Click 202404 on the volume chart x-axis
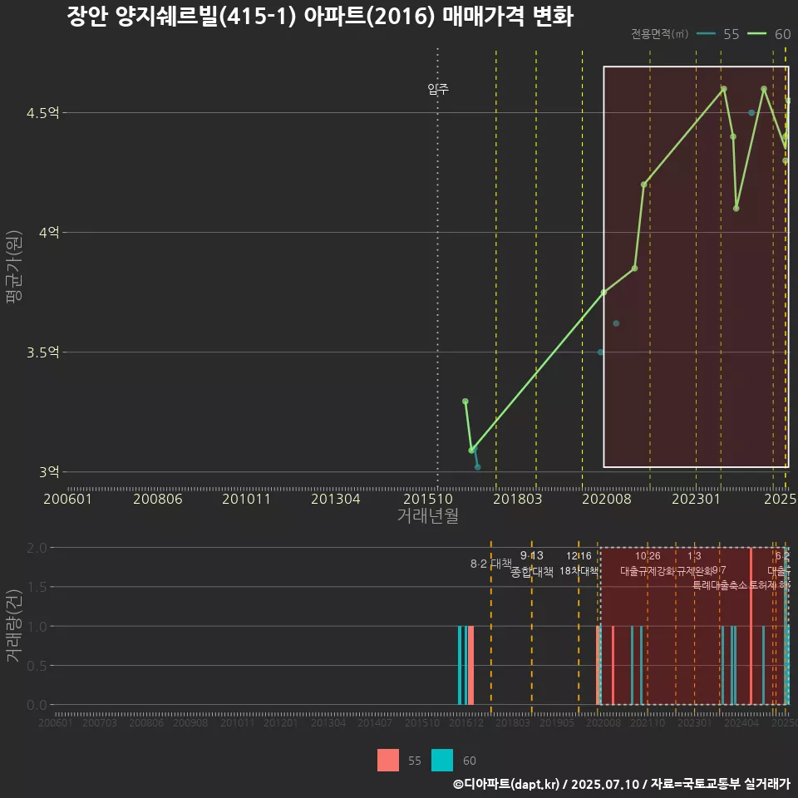Image resolution: width=798 pixels, height=798 pixels. tap(741, 722)
